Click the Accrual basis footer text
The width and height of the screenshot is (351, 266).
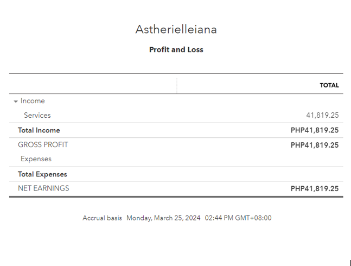tap(103, 218)
